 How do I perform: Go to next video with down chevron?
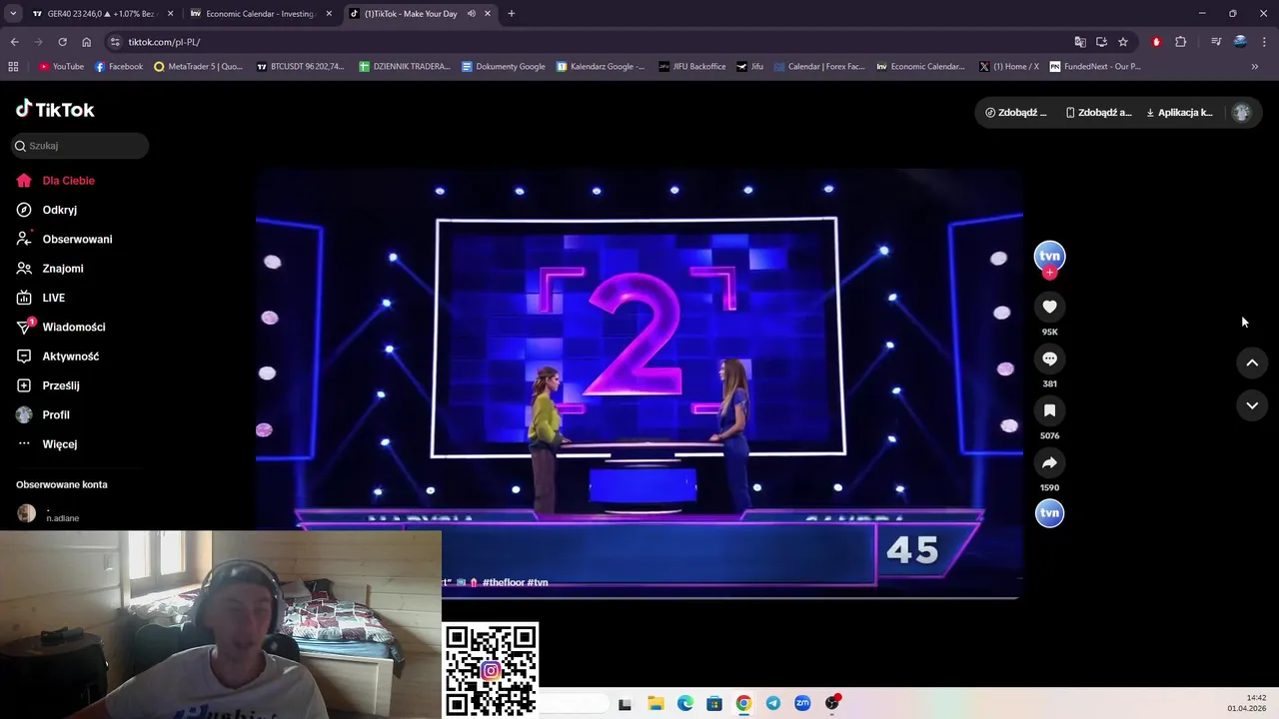point(1252,404)
